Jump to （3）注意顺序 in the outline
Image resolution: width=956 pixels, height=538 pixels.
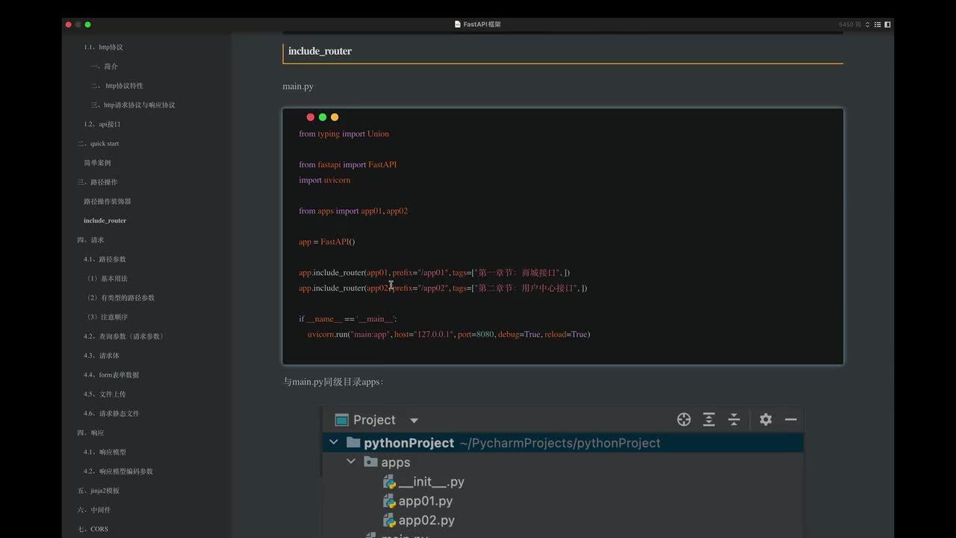pos(108,318)
